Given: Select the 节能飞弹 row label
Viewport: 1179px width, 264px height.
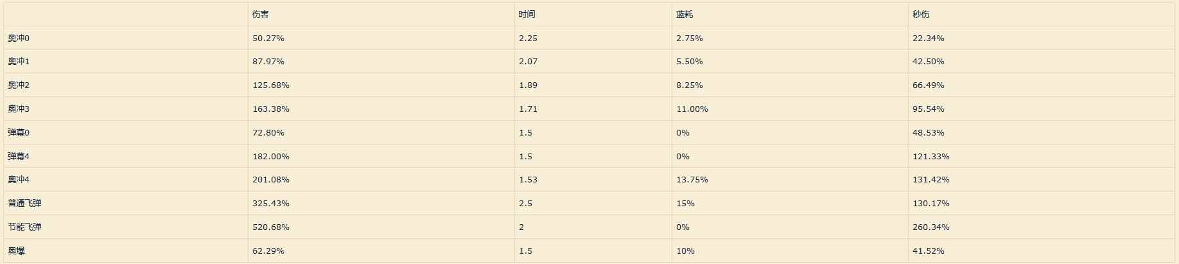Looking at the screenshot, I should 24,227.
